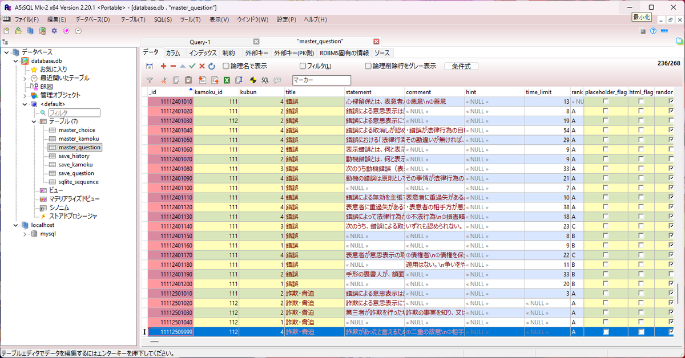
Task: Expand the mysql node in the sidebar
Action: coord(25,233)
